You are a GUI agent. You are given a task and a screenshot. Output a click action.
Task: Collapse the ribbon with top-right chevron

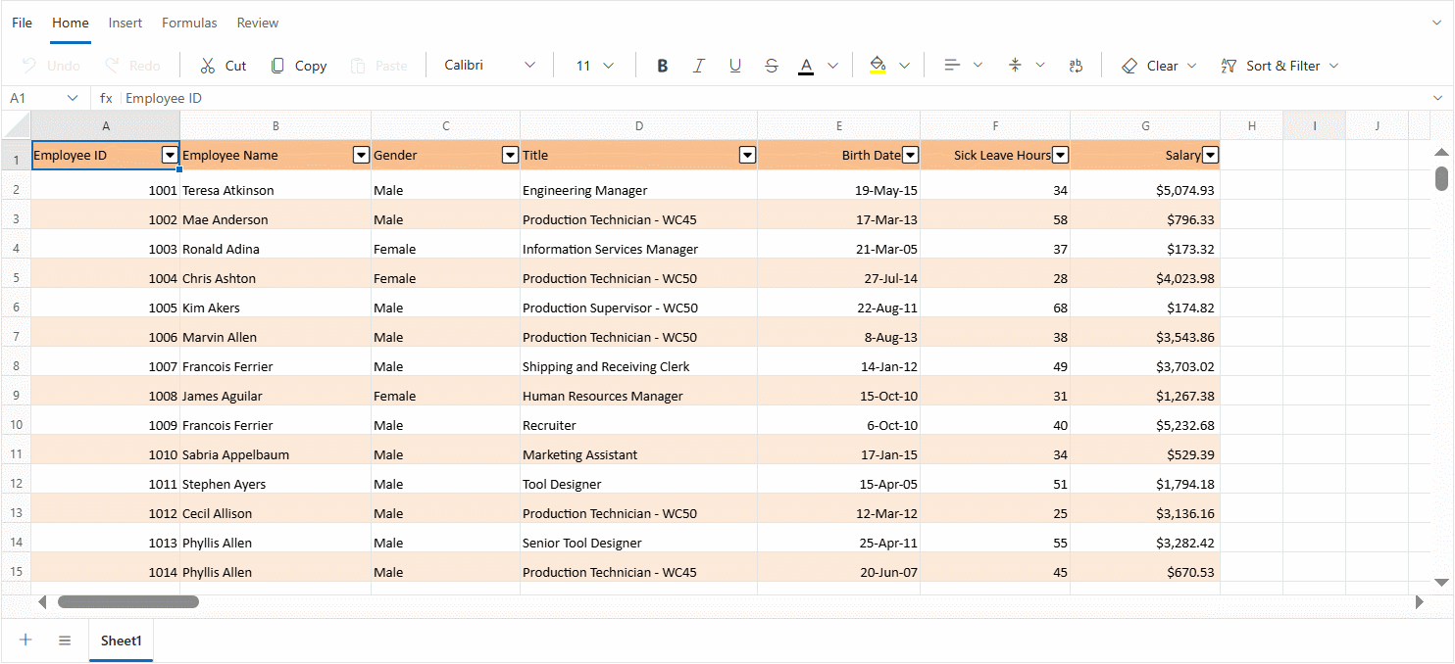click(1438, 21)
